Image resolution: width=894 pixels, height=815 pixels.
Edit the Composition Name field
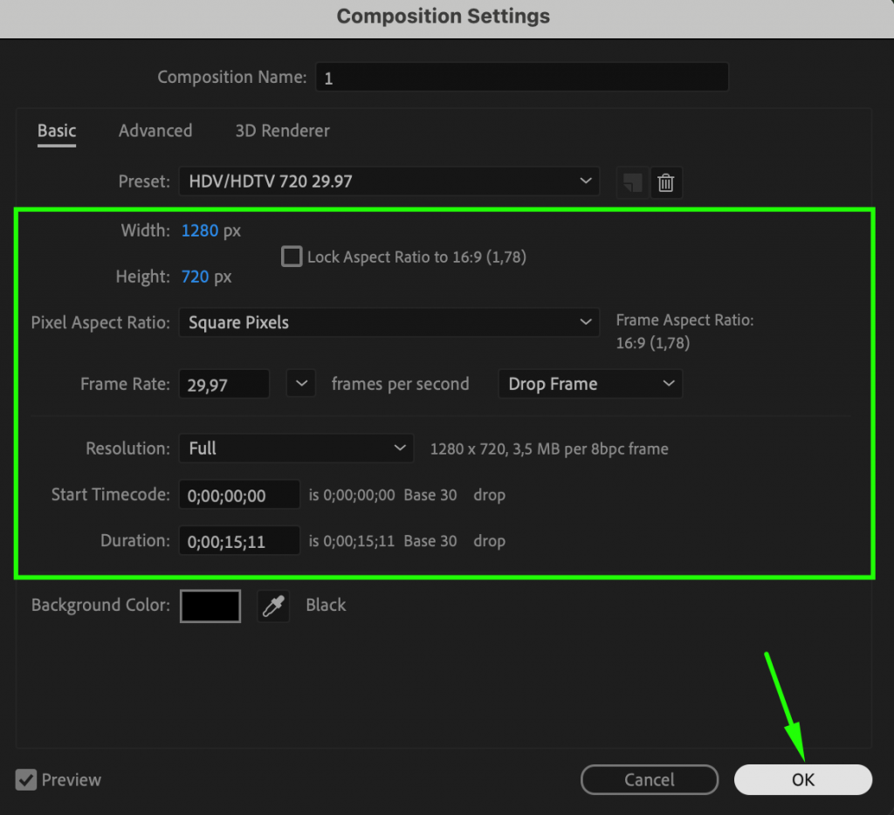click(x=522, y=77)
